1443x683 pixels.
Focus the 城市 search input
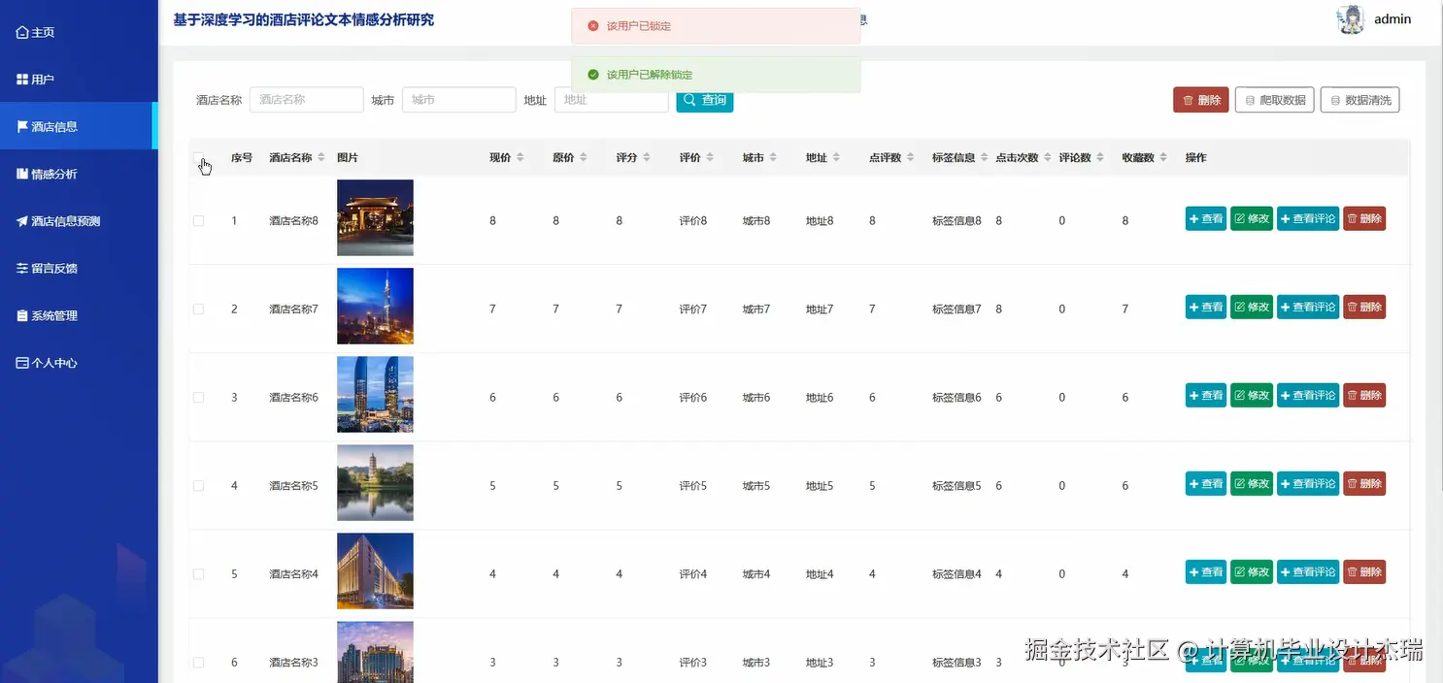(458, 100)
